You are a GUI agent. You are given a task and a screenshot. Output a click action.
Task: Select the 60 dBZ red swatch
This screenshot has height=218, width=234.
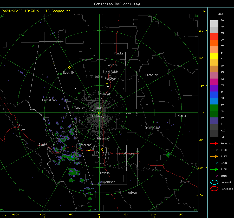214,37
